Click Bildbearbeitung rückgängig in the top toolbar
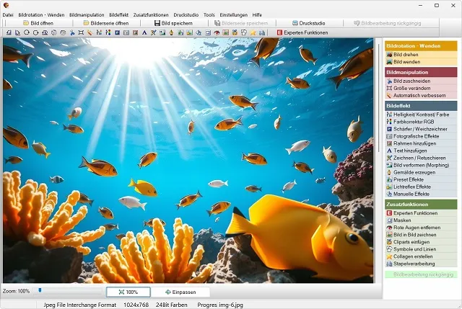This screenshot has height=309, width=462. [x=387, y=23]
